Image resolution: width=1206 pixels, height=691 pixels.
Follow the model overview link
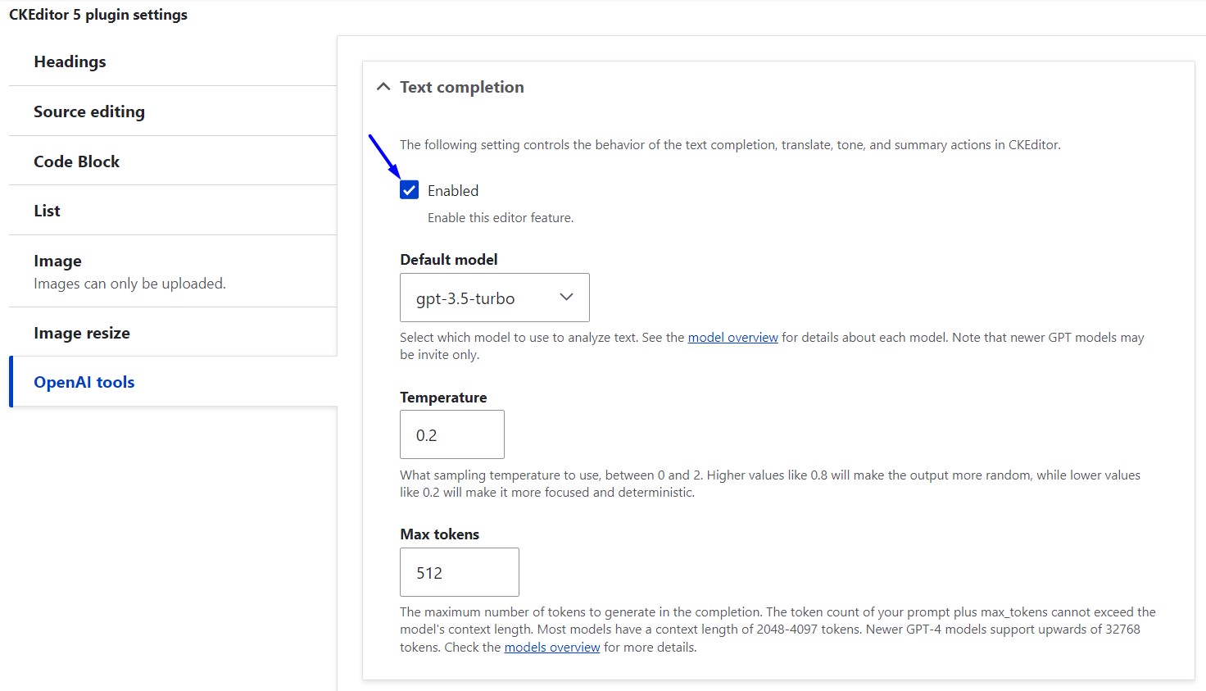click(732, 338)
